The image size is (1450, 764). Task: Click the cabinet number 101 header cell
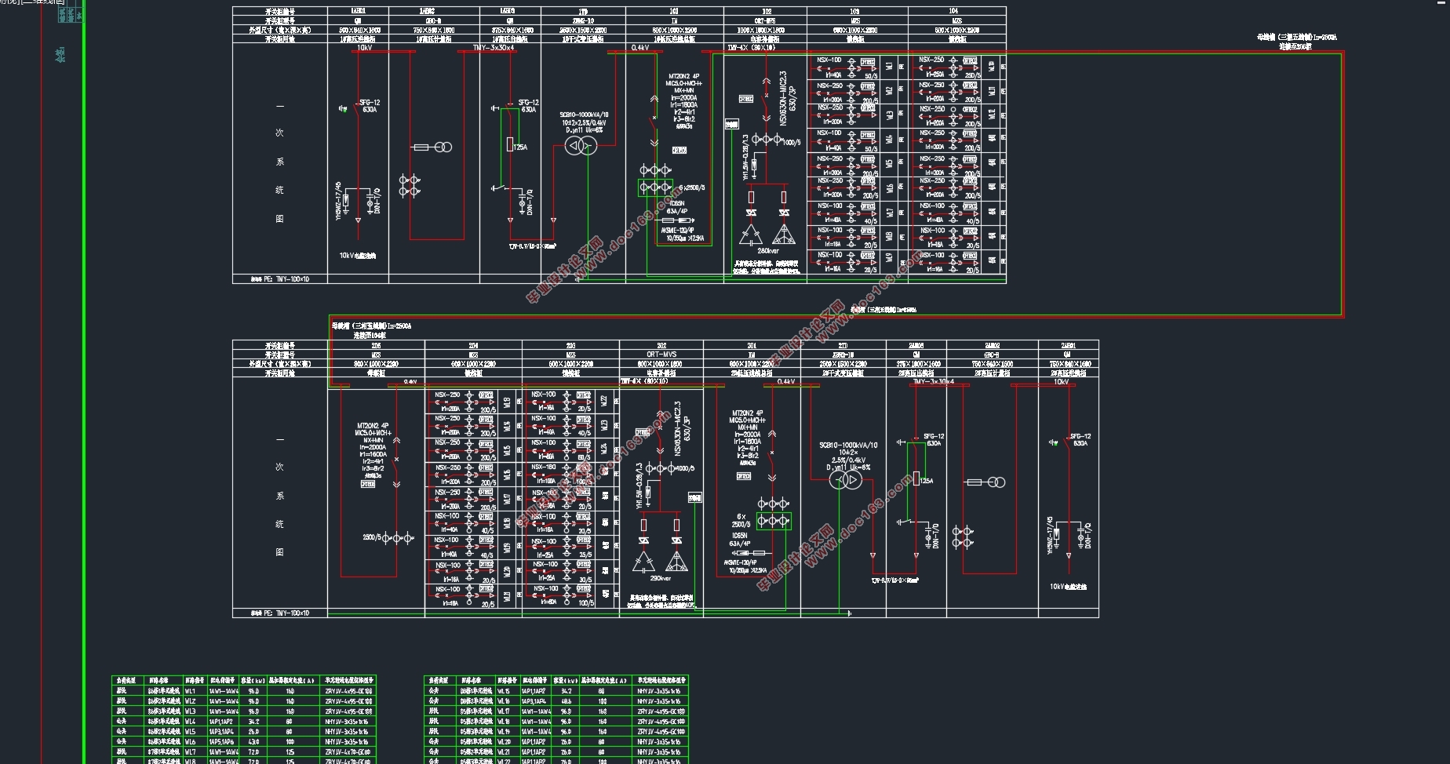(675, 12)
